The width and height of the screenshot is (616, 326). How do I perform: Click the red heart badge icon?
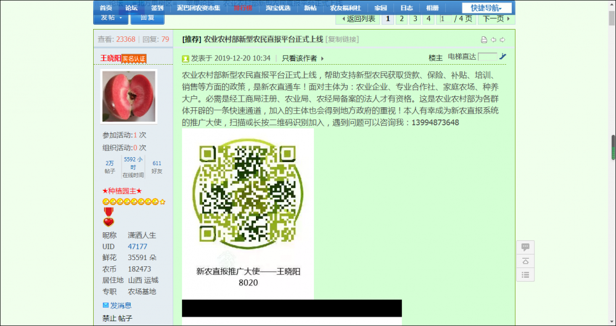point(109,222)
